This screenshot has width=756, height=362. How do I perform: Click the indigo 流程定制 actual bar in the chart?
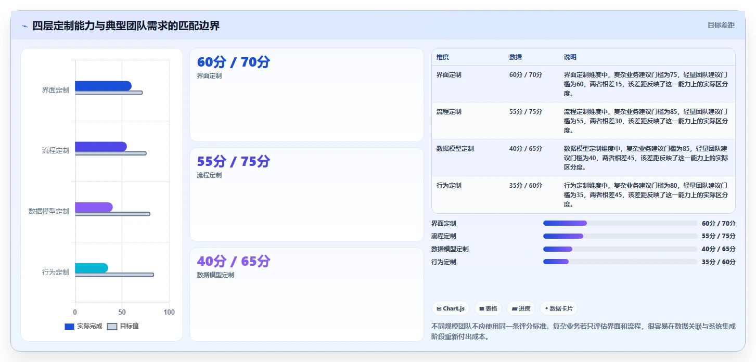(x=101, y=147)
